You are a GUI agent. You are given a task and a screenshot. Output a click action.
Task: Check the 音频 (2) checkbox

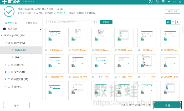[x=9, y=87]
